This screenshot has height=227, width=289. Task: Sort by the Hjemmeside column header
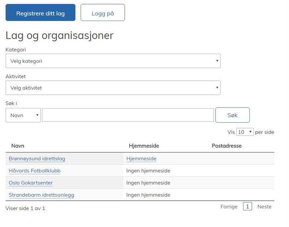point(144,146)
